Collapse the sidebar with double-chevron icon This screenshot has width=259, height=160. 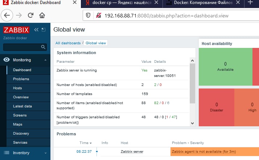point(36,30)
